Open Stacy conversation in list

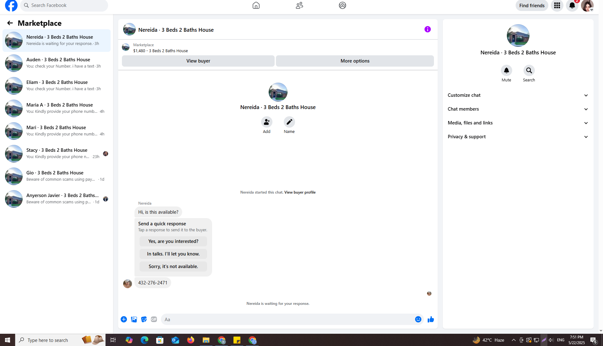(x=57, y=154)
